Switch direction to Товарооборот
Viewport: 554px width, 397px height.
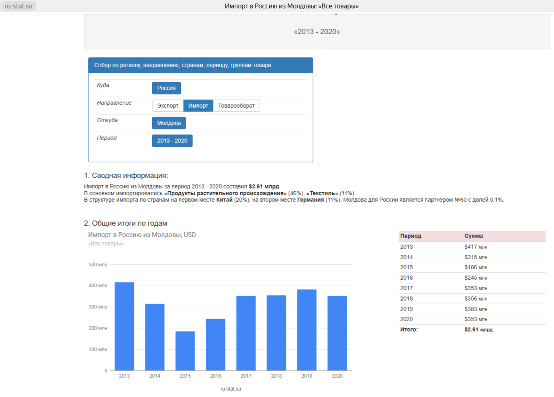coord(236,106)
